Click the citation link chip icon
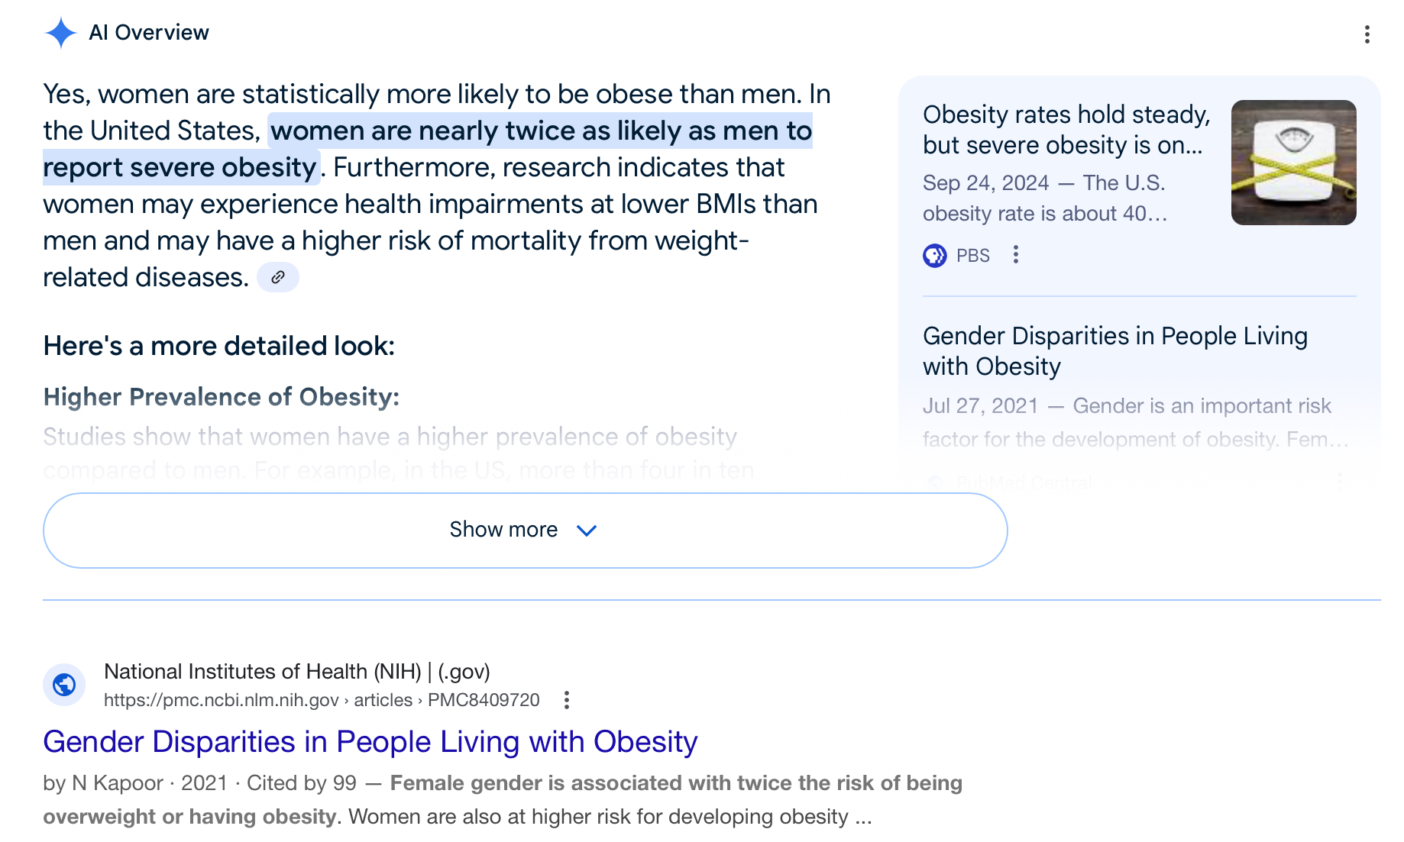Screen dimensions: 1404x842 click(278, 277)
